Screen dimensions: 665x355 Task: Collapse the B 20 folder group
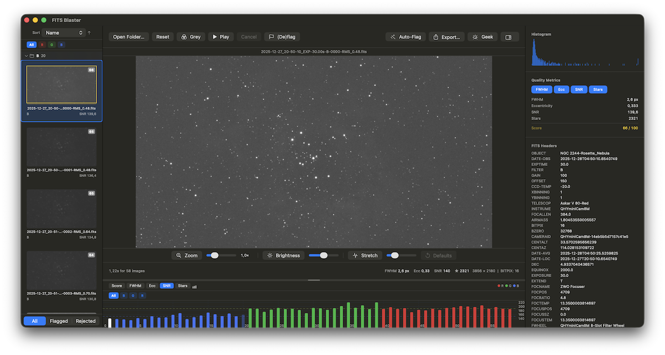26,55
